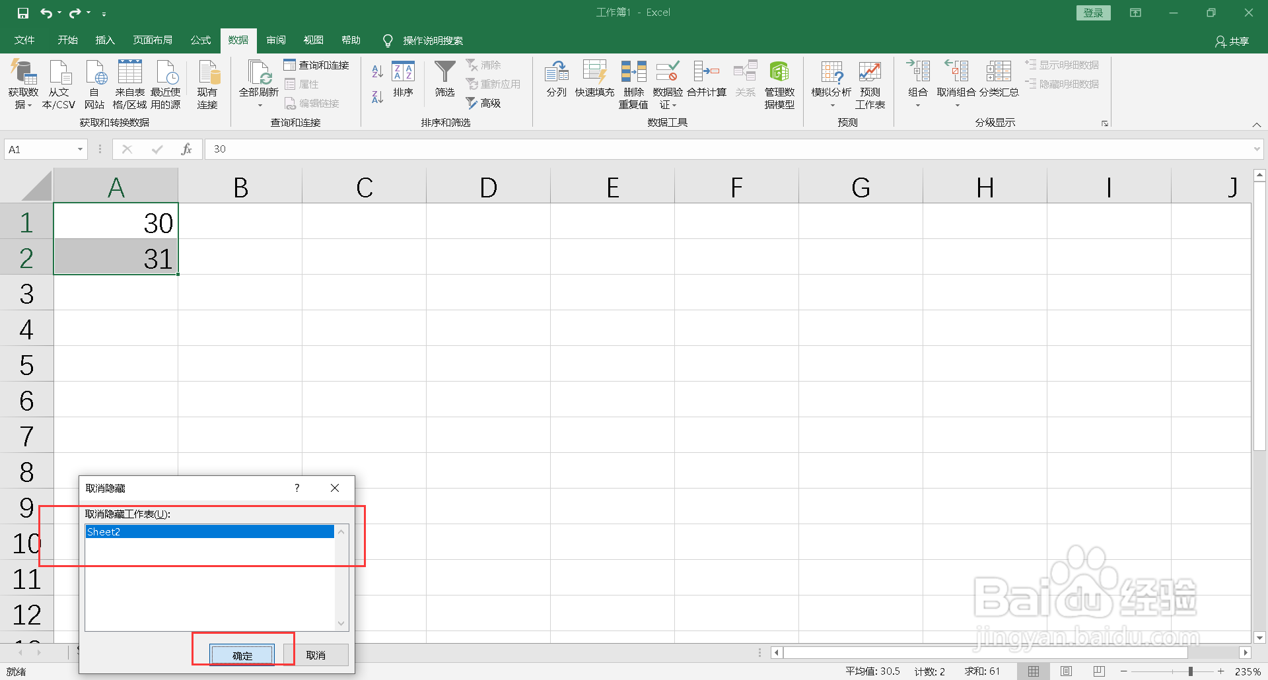Switch to Normal view in status bar
Screen dimensions: 1268x680
[x=1034, y=671]
